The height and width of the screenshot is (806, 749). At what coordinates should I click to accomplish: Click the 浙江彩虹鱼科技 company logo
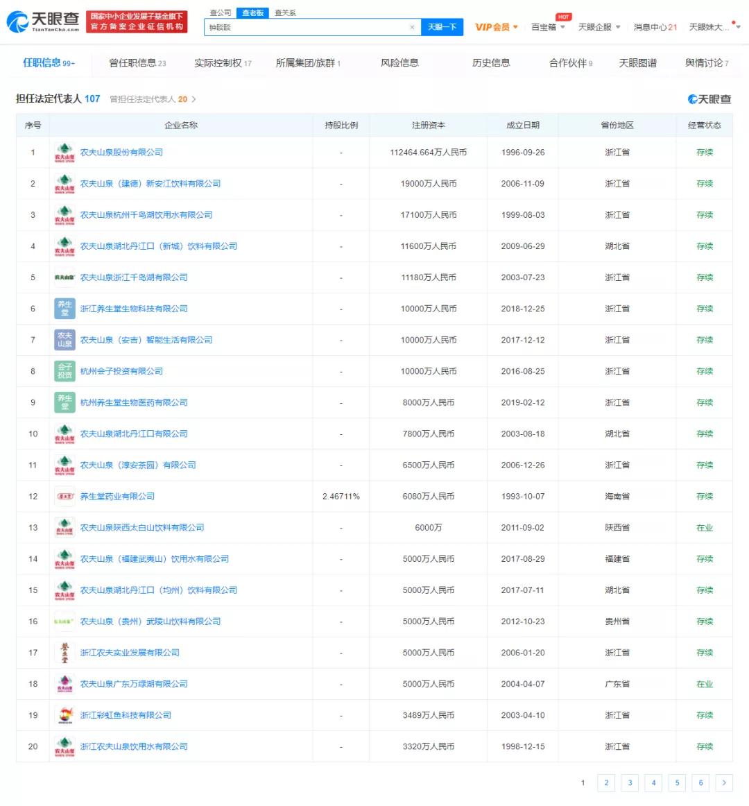64,714
